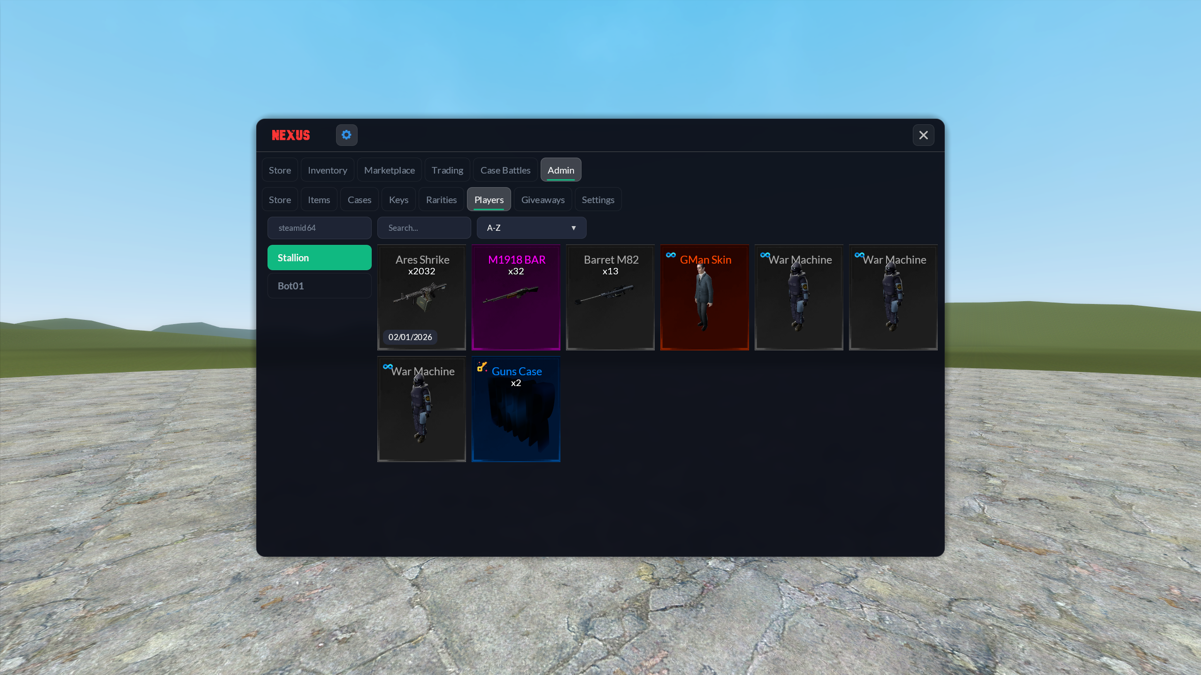Viewport: 1201px width, 675px height.
Task: Open the Keys sub-tab
Action: pos(398,199)
